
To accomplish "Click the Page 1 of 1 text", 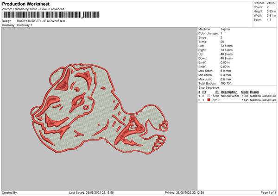I will pyautogui.click(x=268, y=193).
